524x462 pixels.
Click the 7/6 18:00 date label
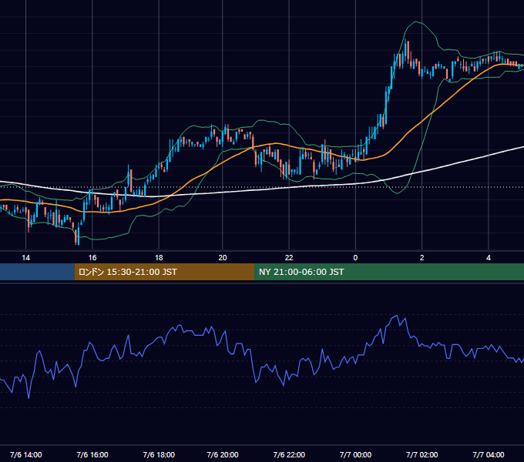159,454
